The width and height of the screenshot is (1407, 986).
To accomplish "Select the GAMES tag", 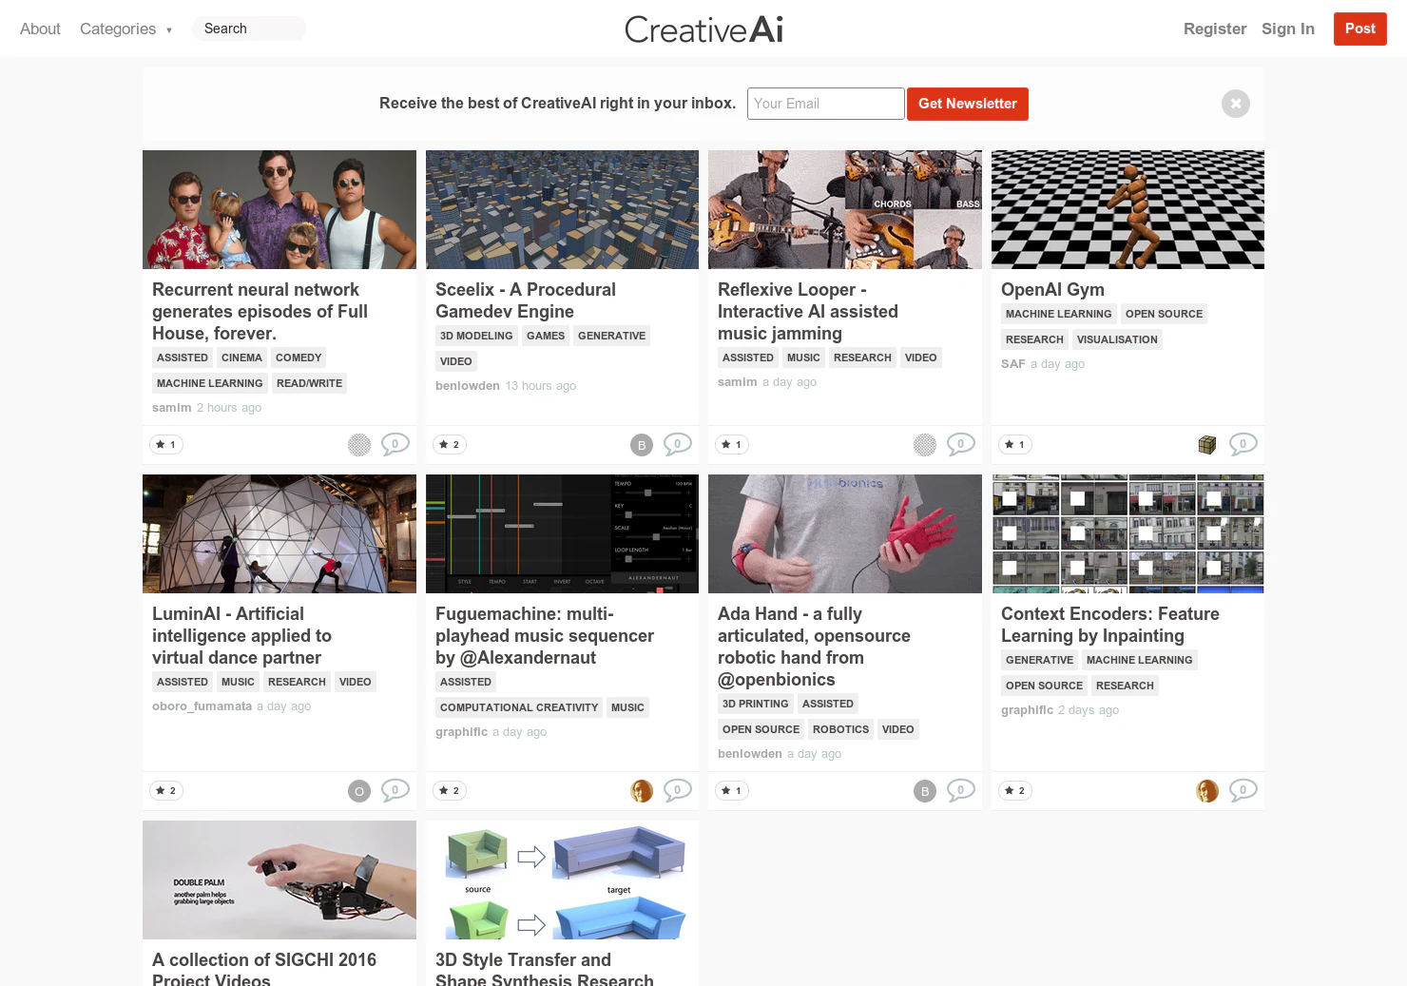I will click(x=546, y=336).
